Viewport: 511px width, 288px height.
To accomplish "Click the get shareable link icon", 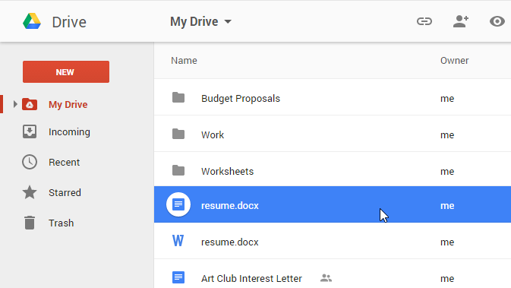I will tap(424, 21).
